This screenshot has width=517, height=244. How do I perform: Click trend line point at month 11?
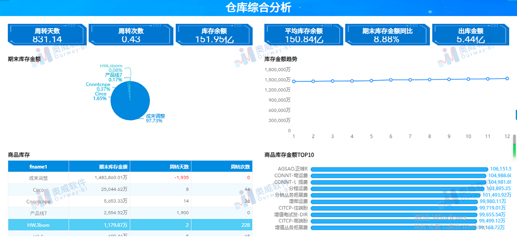tap(488, 79)
